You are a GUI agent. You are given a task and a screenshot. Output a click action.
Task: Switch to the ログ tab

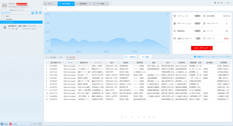61,57
